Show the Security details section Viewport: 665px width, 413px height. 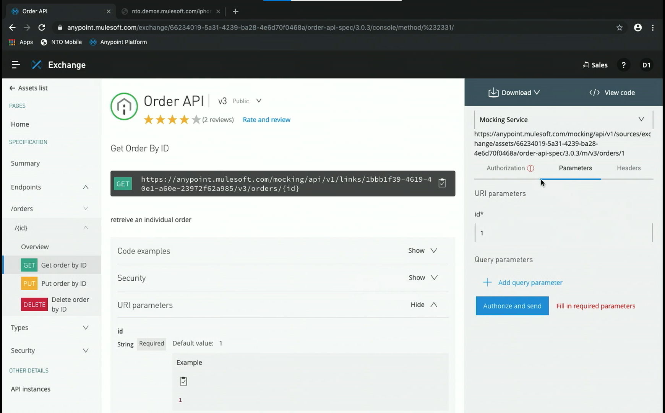(x=423, y=278)
